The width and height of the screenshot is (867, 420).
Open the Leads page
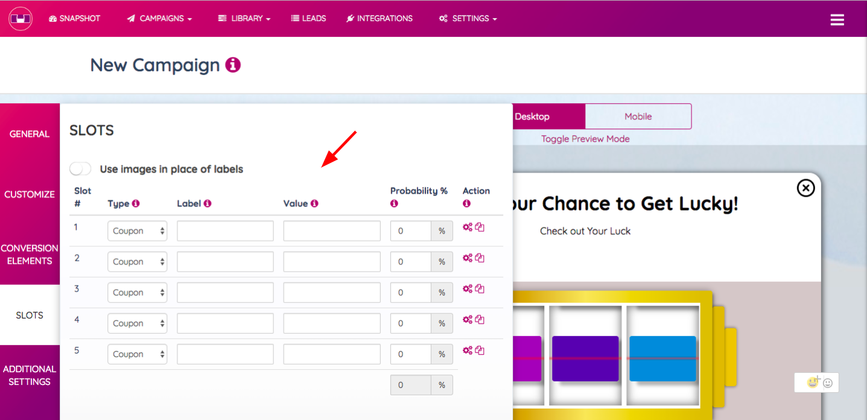pyautogui.click(x=308, y=19)
